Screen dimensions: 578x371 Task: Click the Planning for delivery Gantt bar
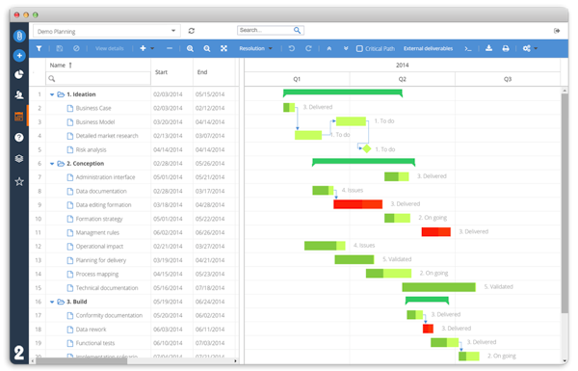point(355,259)
